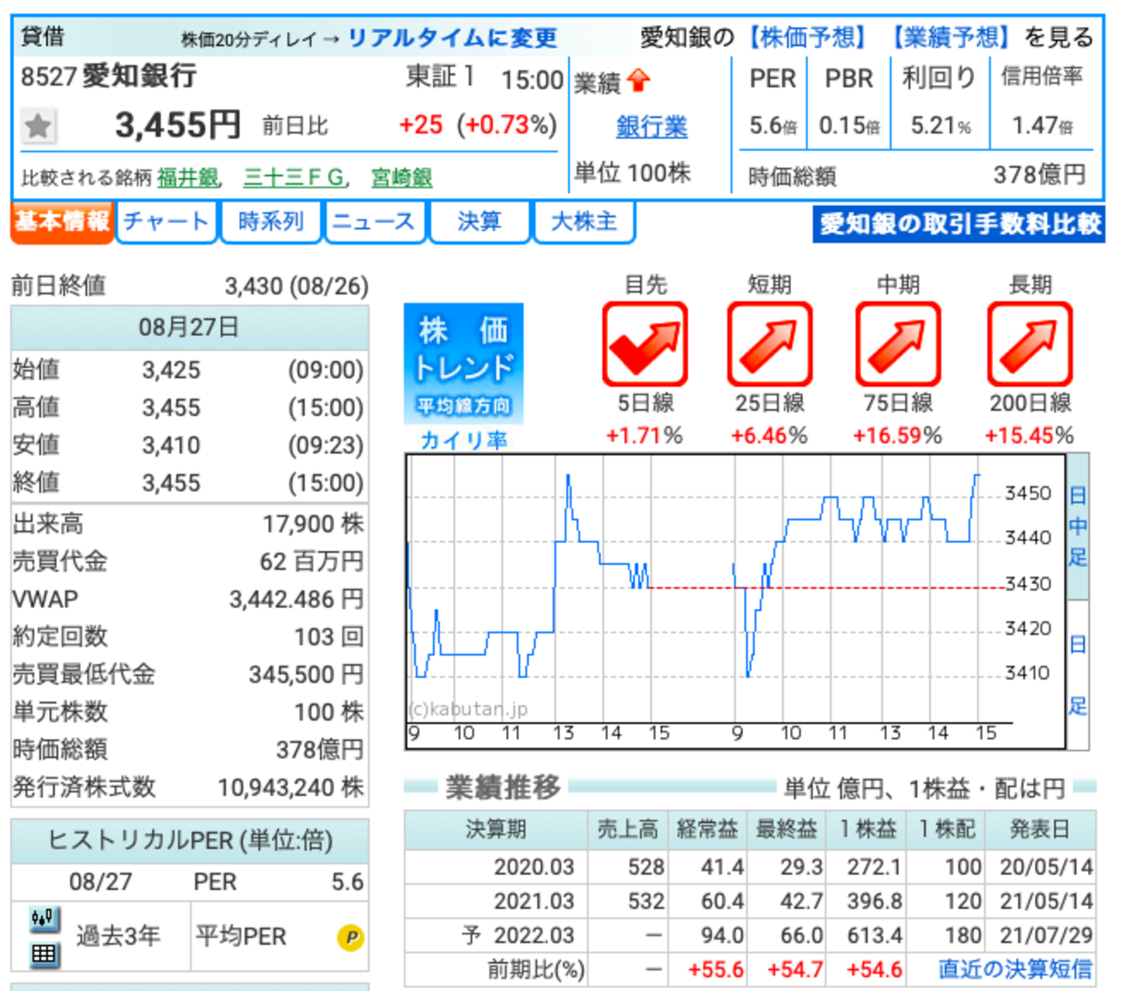Click the 単元株数 100 株 row
The width and height of the screenshot is (1126, 991).
tap(189, 712)
